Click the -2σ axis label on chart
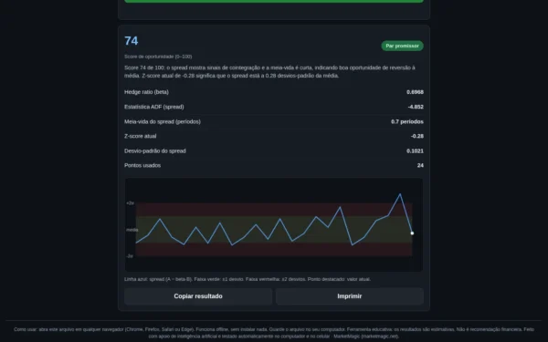 pyautogui.click(x=130, y=256)
